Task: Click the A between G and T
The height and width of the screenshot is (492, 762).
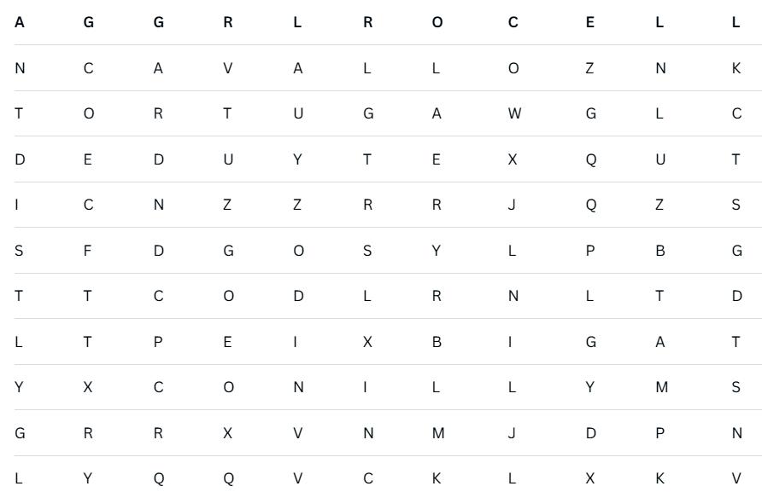Action: click(659, 342)
